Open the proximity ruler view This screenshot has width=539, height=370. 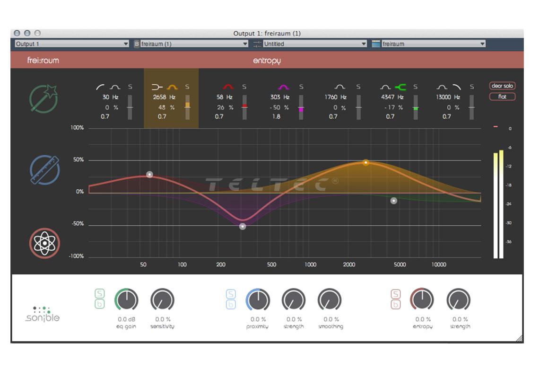click(45, 170)
